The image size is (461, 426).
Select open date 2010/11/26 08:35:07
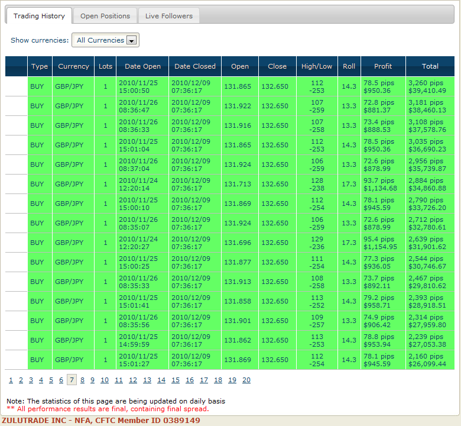(x=142, y=223)
